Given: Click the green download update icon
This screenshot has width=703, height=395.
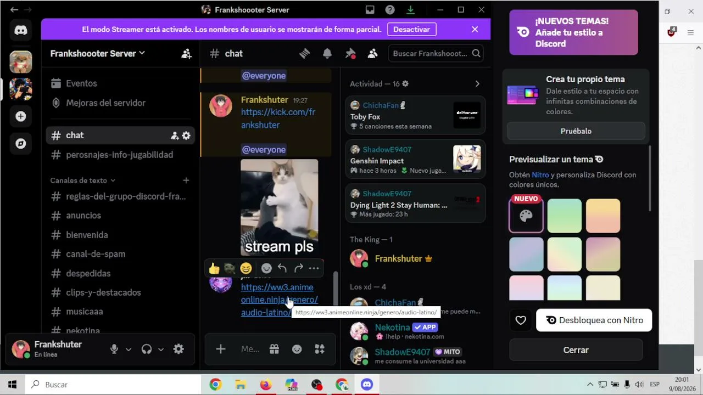Looking at the screenshot, I should [410, 10].
